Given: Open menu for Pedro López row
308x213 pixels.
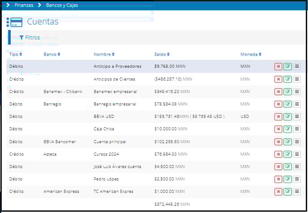Looking at the screenshot, I should coord(297,179).
